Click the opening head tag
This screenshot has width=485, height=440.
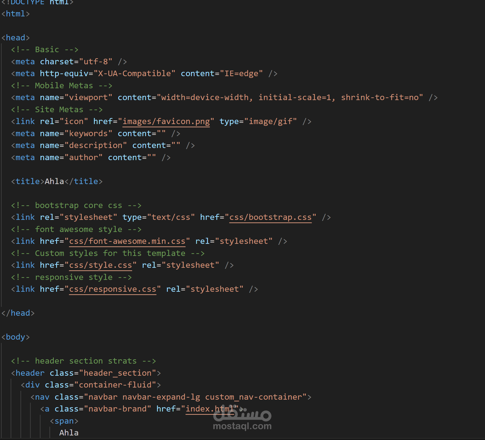(x=16, y=38)
